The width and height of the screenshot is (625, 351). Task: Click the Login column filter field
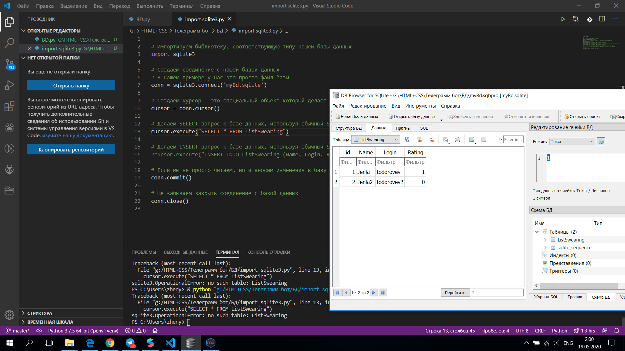tap(390, 162)
